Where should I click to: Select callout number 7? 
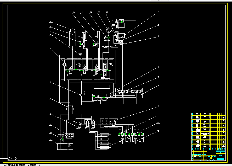tap(50, 99)
